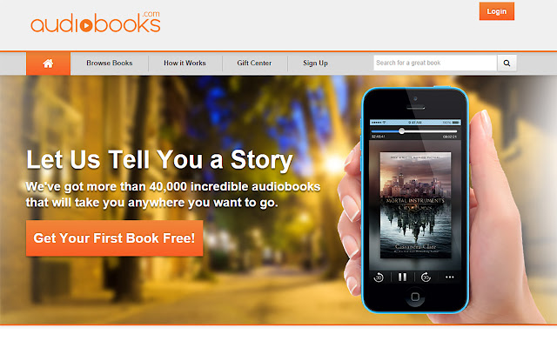
Task: Click the search magnifier icon
Action: (507, 63)
